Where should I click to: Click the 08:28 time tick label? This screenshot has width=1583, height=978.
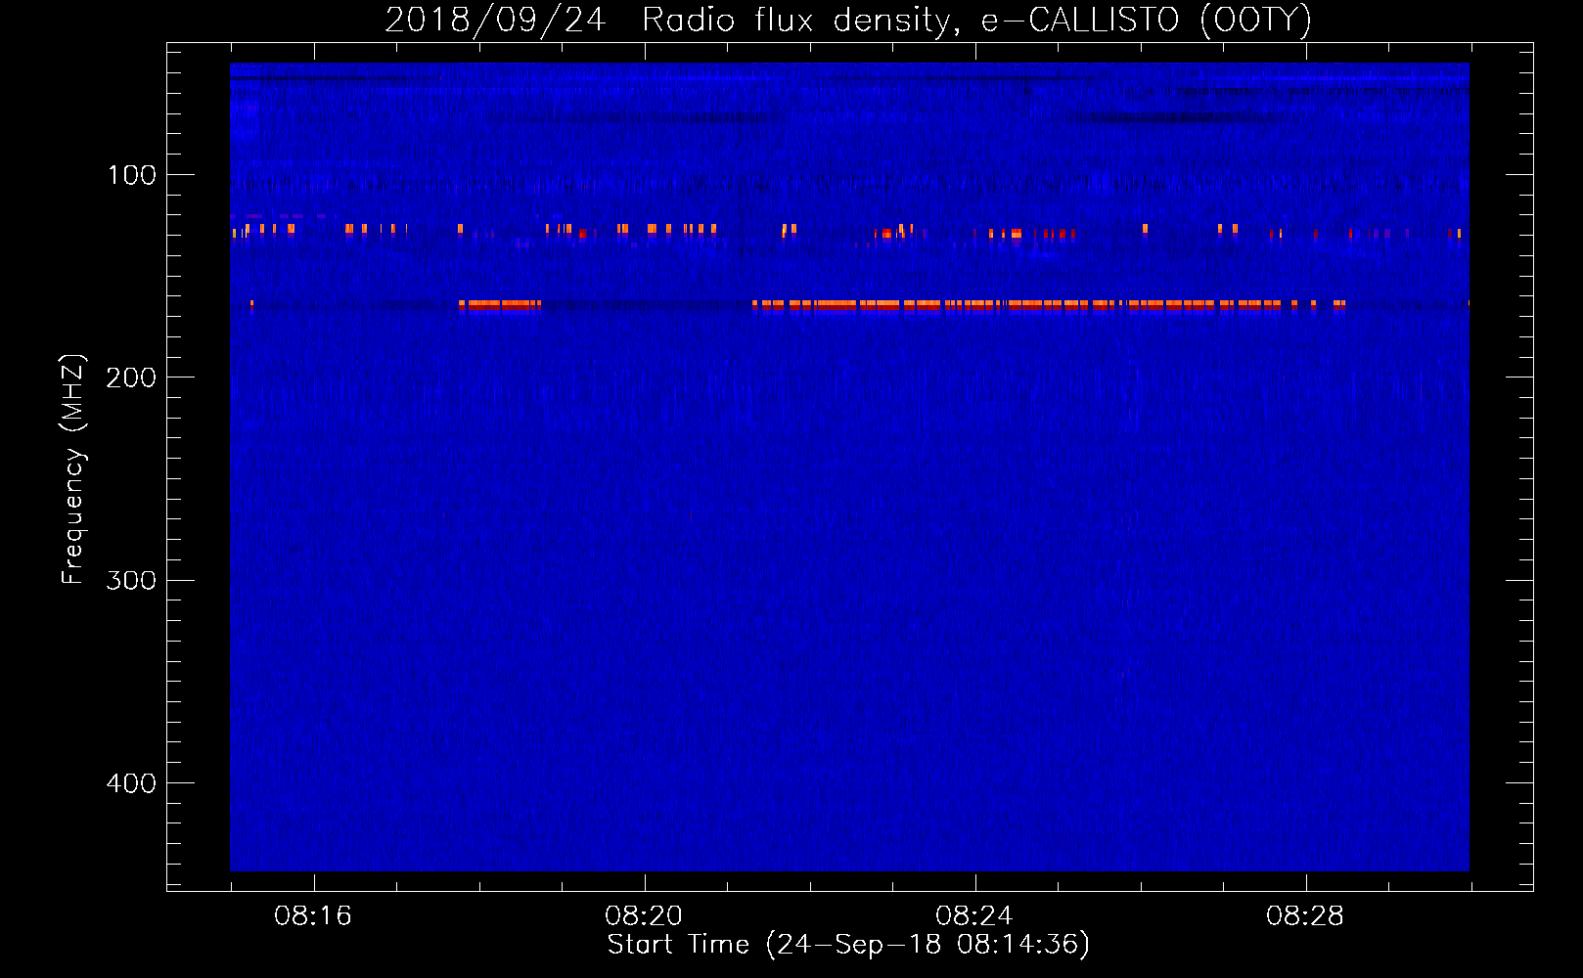1305,916
